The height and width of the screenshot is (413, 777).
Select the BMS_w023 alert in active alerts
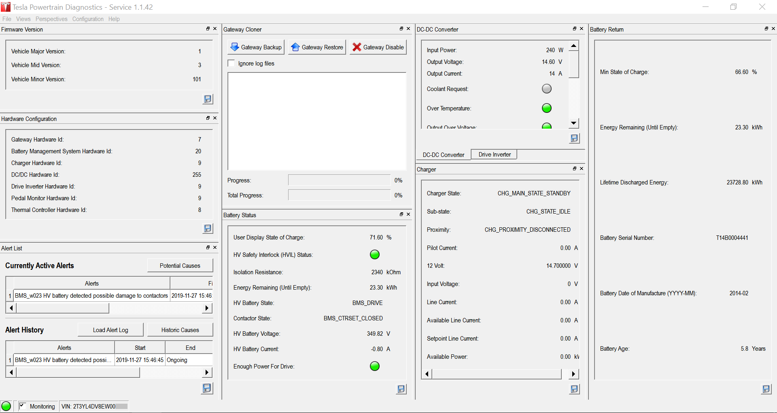click(91, 296)
